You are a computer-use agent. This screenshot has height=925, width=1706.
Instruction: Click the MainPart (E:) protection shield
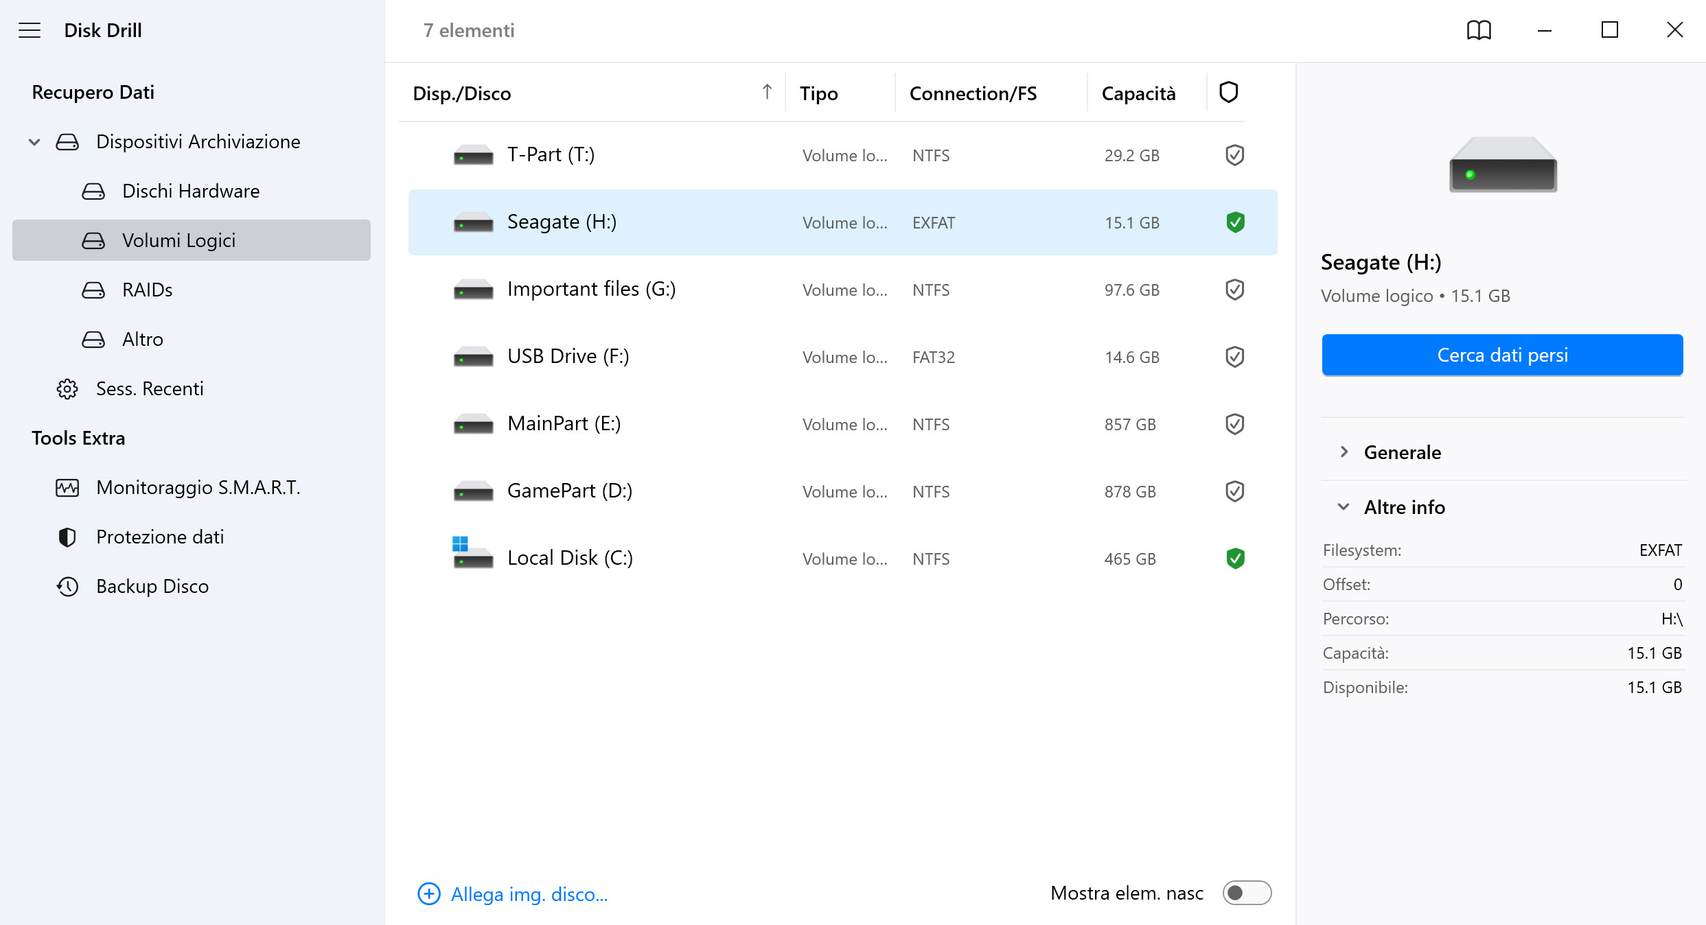1235,424
